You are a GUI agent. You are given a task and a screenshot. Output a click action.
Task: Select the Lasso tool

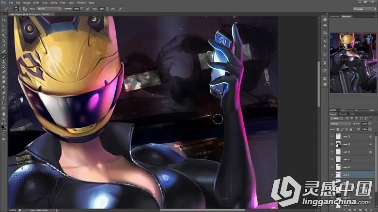tap(3, 30)
